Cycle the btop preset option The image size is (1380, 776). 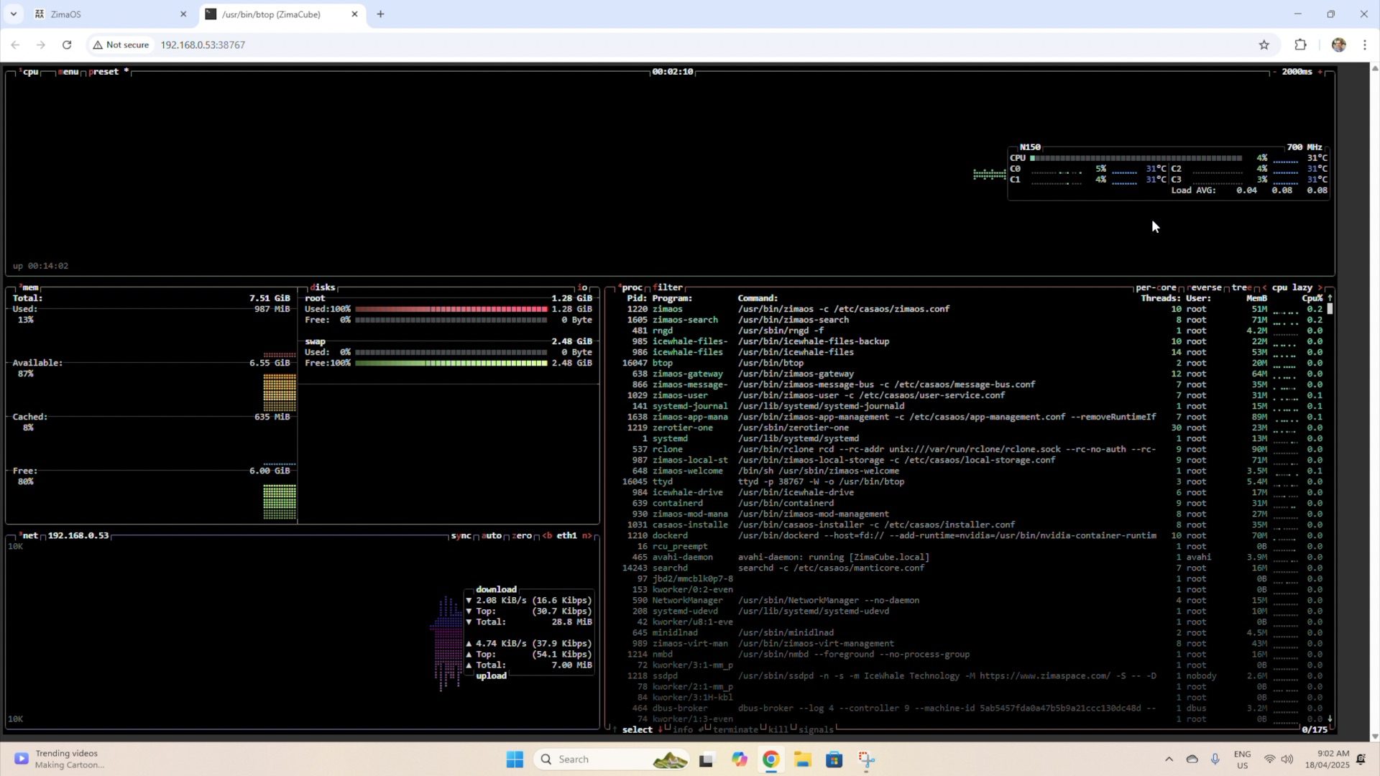pos(104,72)
